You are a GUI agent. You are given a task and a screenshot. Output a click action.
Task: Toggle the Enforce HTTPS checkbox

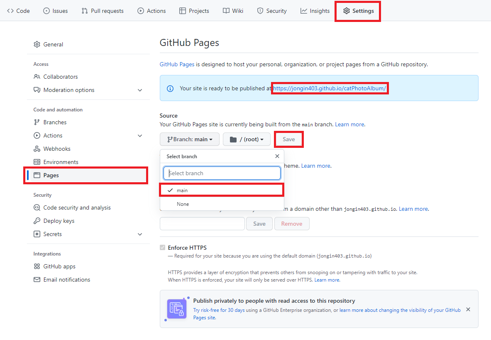click(x=163, y=248)
